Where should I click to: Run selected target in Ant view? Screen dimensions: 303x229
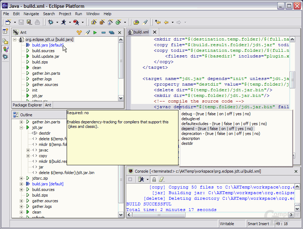tap(95, 32)
